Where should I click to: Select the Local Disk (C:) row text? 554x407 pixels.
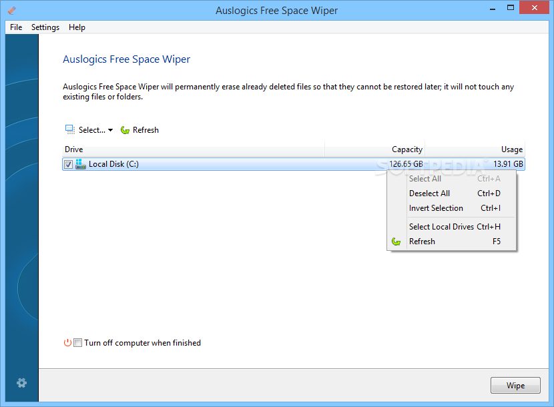pyautogui.click(x=113, y=164)
